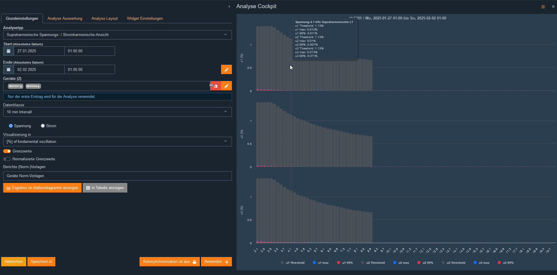Click the calendar icon for Ende date
Screen dimensions: 557x275
(x=8, y=70)
